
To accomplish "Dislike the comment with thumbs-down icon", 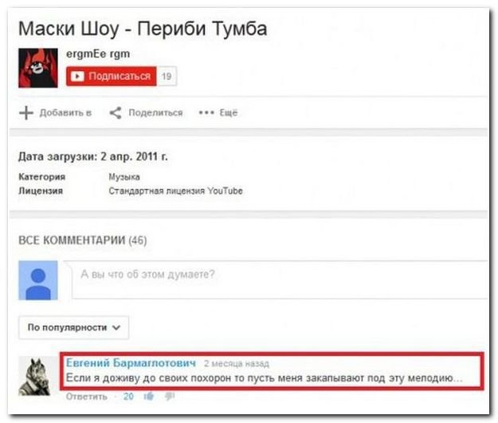I will coord(170,396).
